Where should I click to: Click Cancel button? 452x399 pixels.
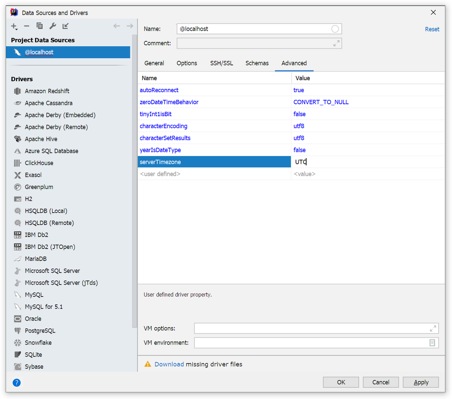pyautogui.click(x=381, y=382)
